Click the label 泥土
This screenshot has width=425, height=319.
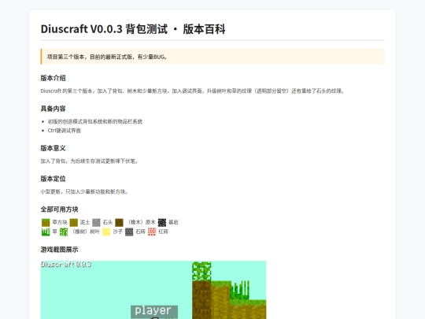tap(85, 222)
